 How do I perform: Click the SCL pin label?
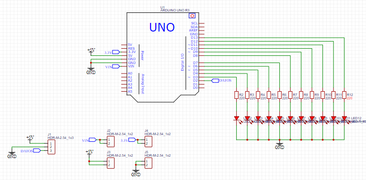[194, 23]
